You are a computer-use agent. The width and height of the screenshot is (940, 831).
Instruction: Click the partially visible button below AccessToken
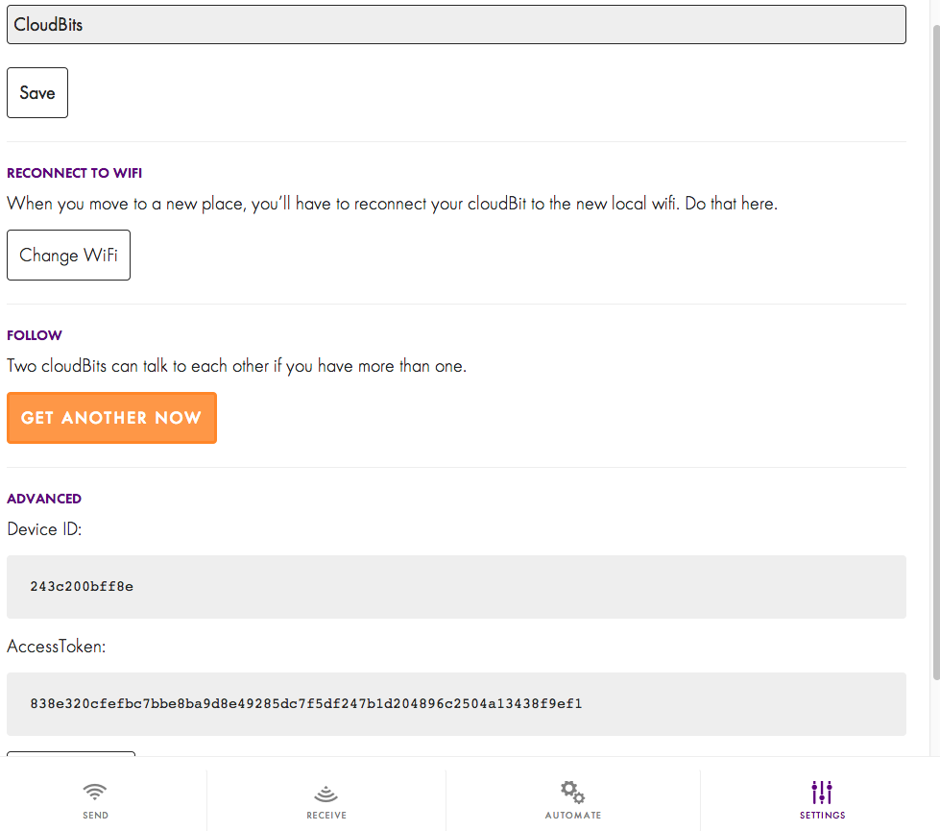(x=71, y=754)
